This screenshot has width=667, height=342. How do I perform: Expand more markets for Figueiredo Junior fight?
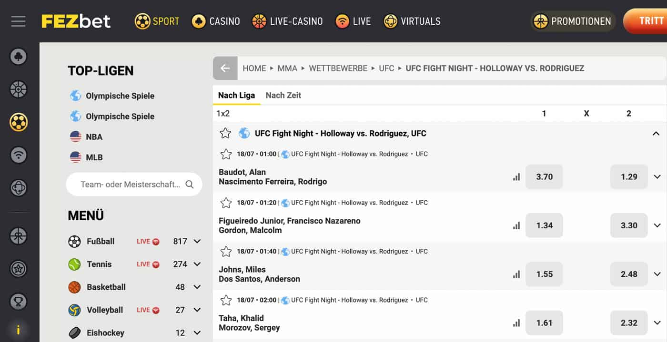pyautogui.click(x=657, y=225)
